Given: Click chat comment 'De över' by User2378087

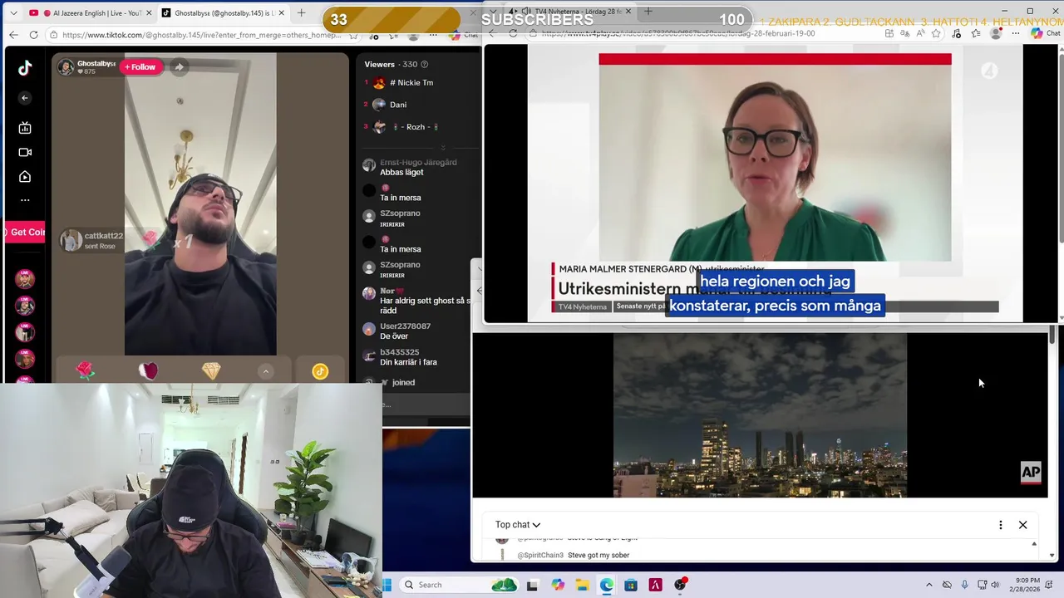Looking at the screenshot, I should coord(394,336).
